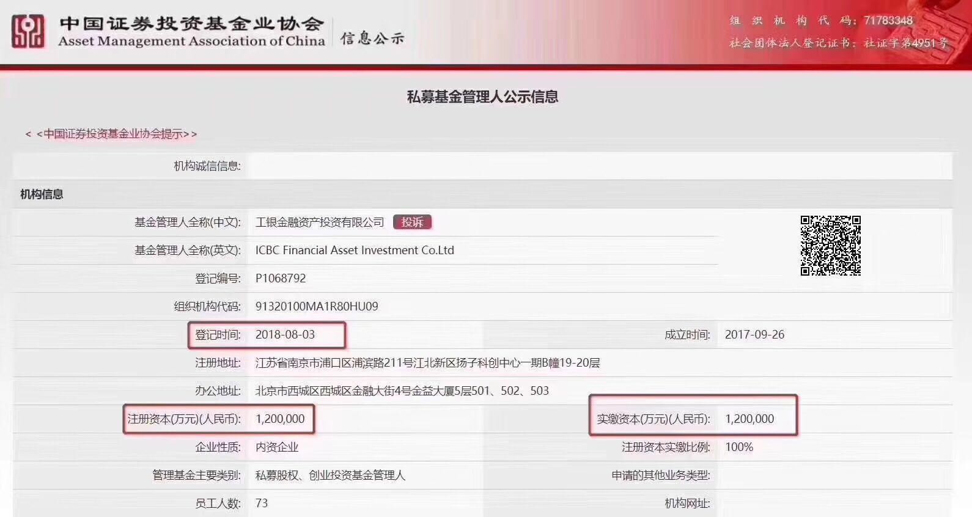972x517 pixels.
Task: Click the QR code image
Action: 831,246
